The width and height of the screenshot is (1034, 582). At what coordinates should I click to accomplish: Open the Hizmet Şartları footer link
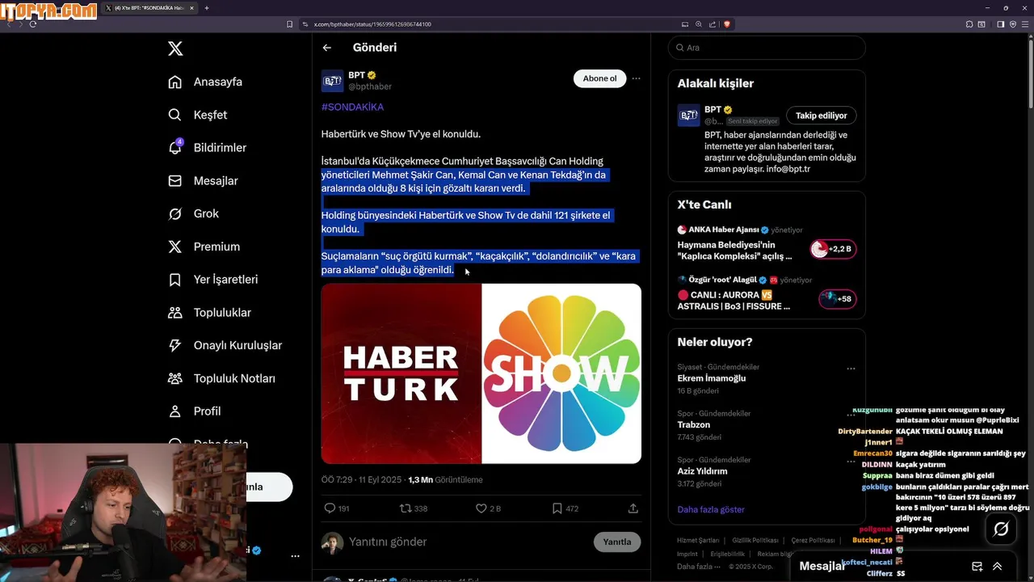coord(698,540)
